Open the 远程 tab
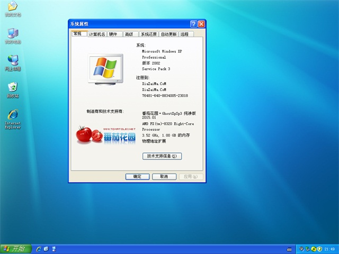339x254 pixels. 184,34
